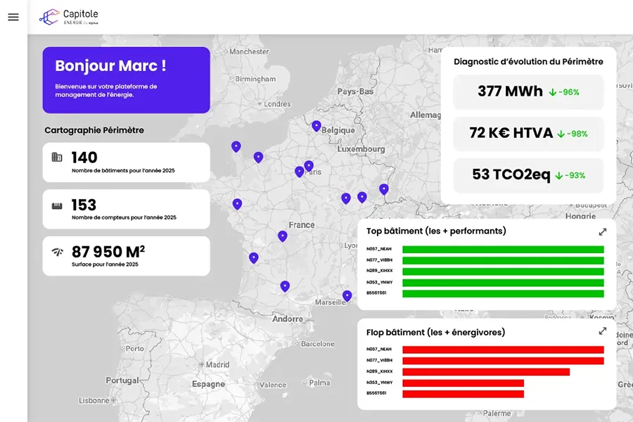
Task: Select the map pin next to Belgique
Action: pyautogui.click(x=316, y=126)
